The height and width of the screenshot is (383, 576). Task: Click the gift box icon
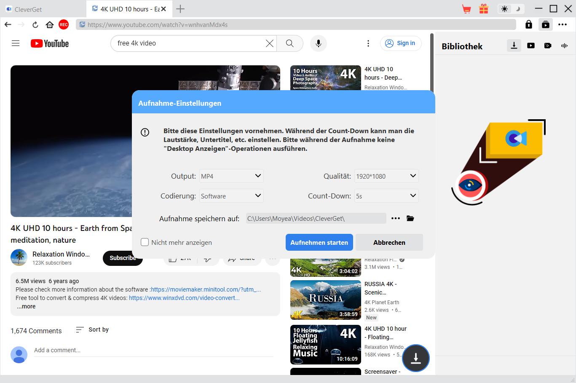coord(484,9)
